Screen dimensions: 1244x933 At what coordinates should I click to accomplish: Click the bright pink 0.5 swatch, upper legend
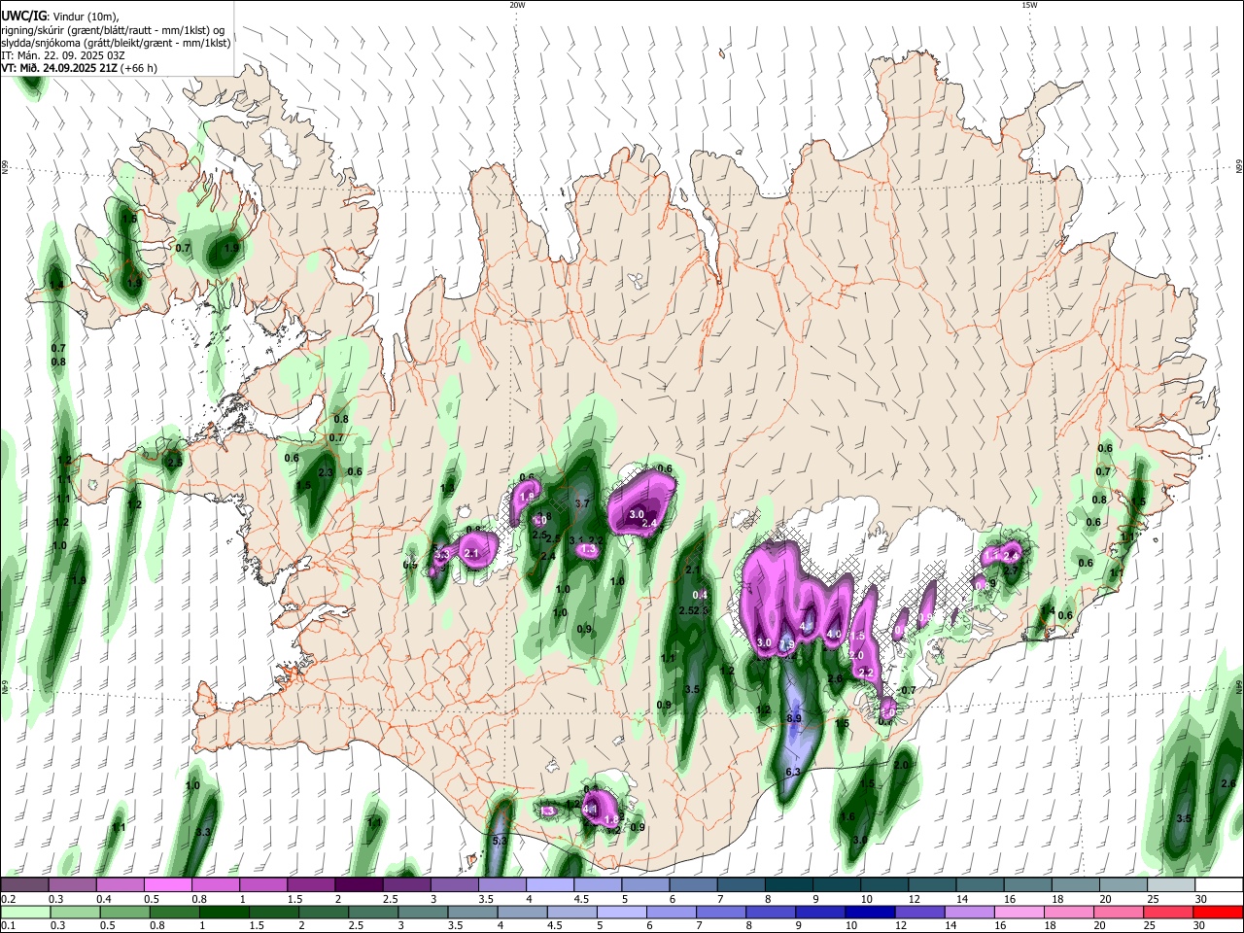click(167, 885)
